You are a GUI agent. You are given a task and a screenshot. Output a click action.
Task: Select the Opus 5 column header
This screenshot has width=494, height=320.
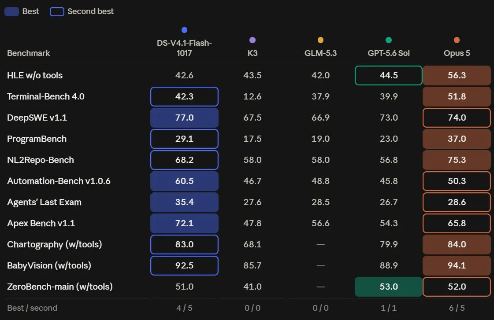[x=457, y=53]
